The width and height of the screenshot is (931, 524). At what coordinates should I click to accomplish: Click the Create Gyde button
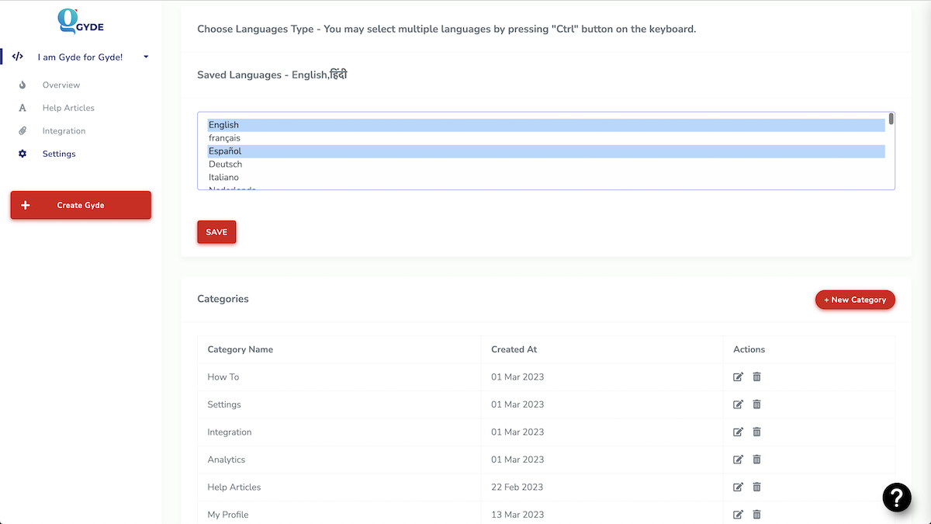[81, 205]
